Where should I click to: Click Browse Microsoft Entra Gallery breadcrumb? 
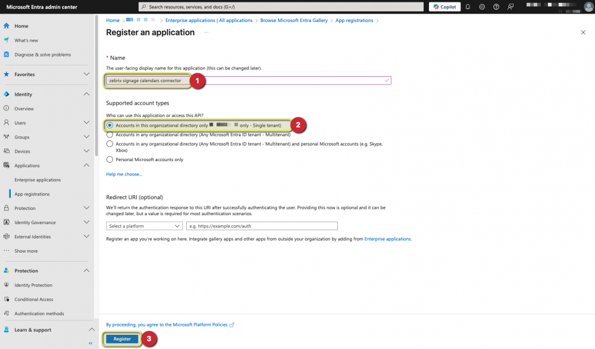[294, 20]
